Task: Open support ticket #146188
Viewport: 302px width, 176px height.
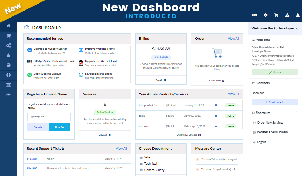Action: click(32, 159)
